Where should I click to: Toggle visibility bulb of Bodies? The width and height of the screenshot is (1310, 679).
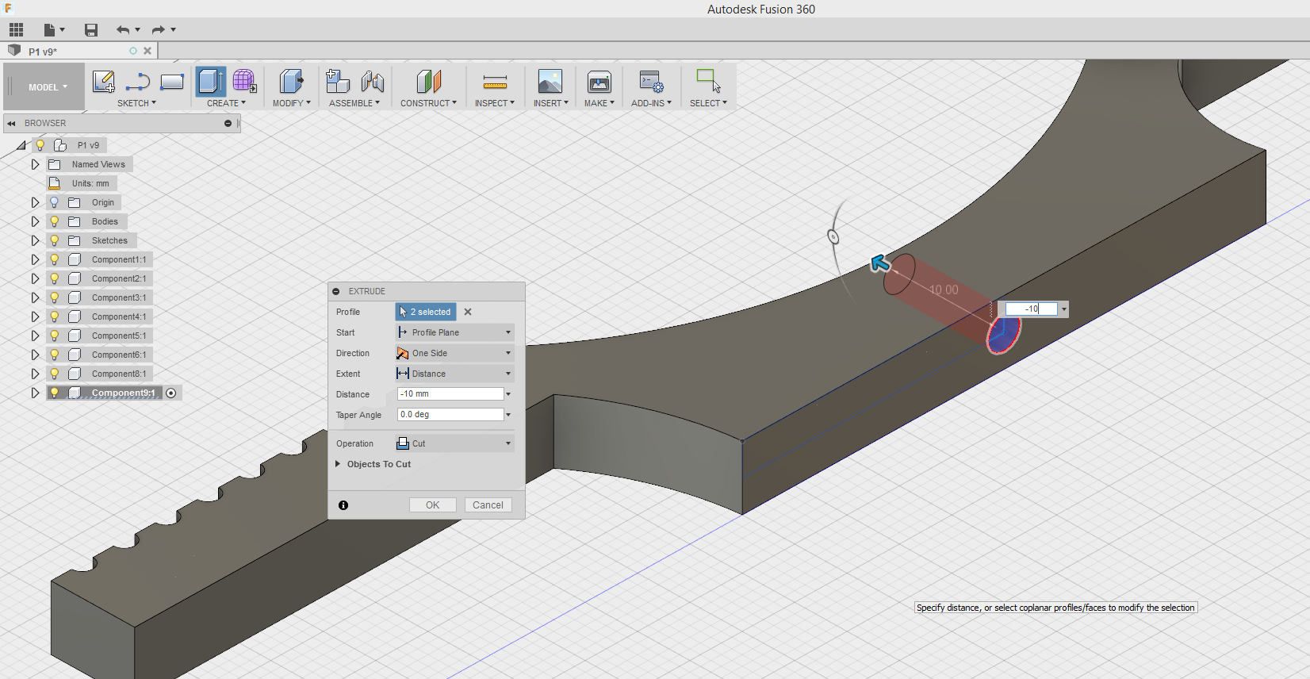coord(55,221)
